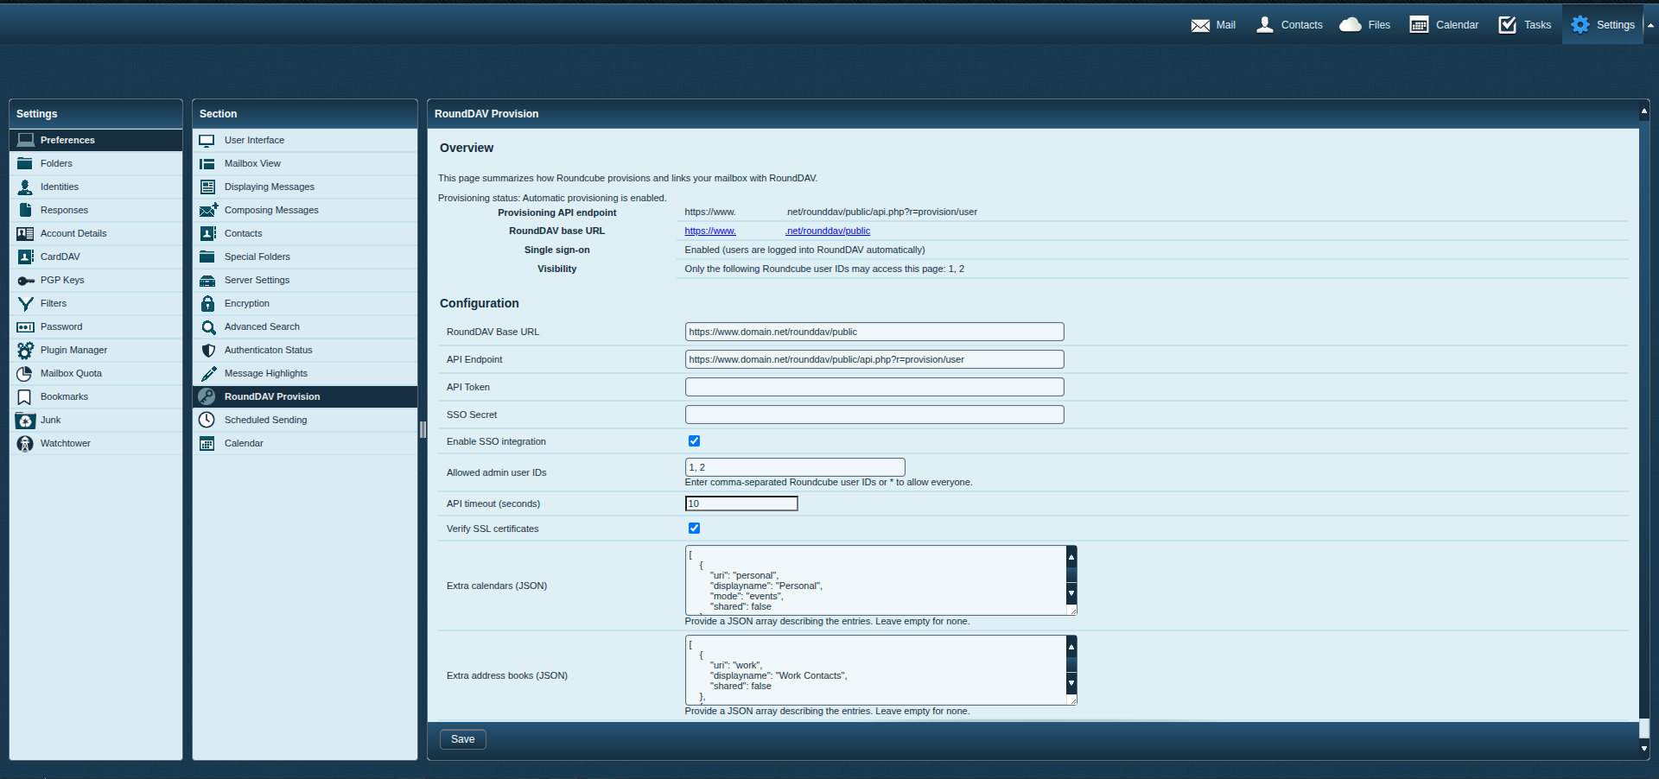The image size is (1659, 779).
Task: Expand the arrow next to Settings button
Action: (x=1650, y=25)
